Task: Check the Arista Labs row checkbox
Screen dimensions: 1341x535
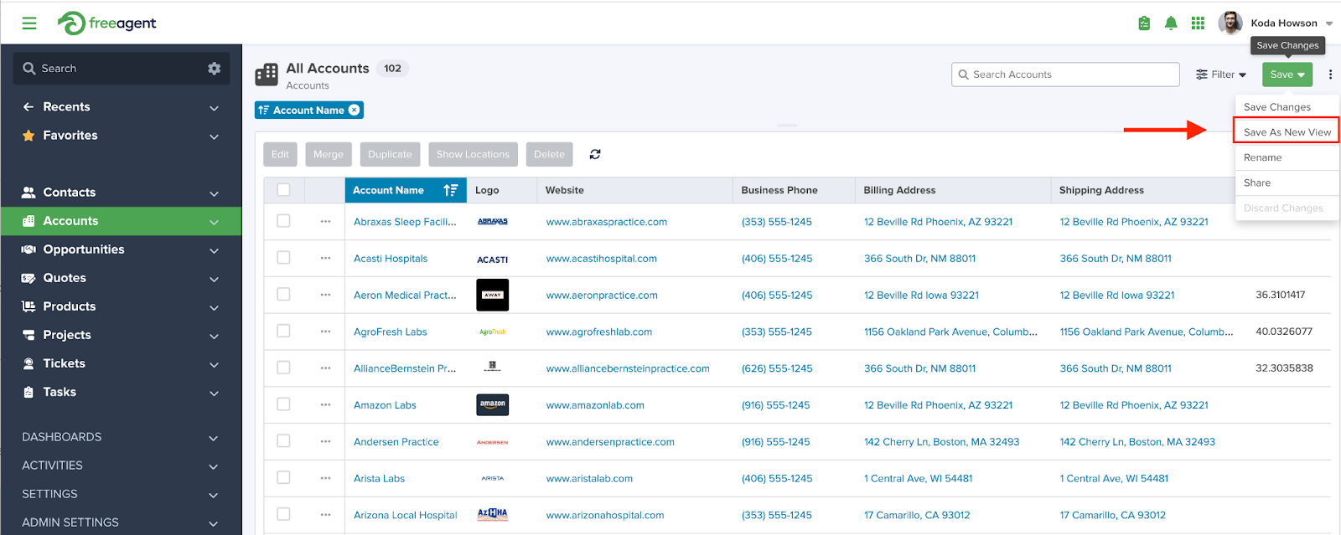Action: [283, 477]
